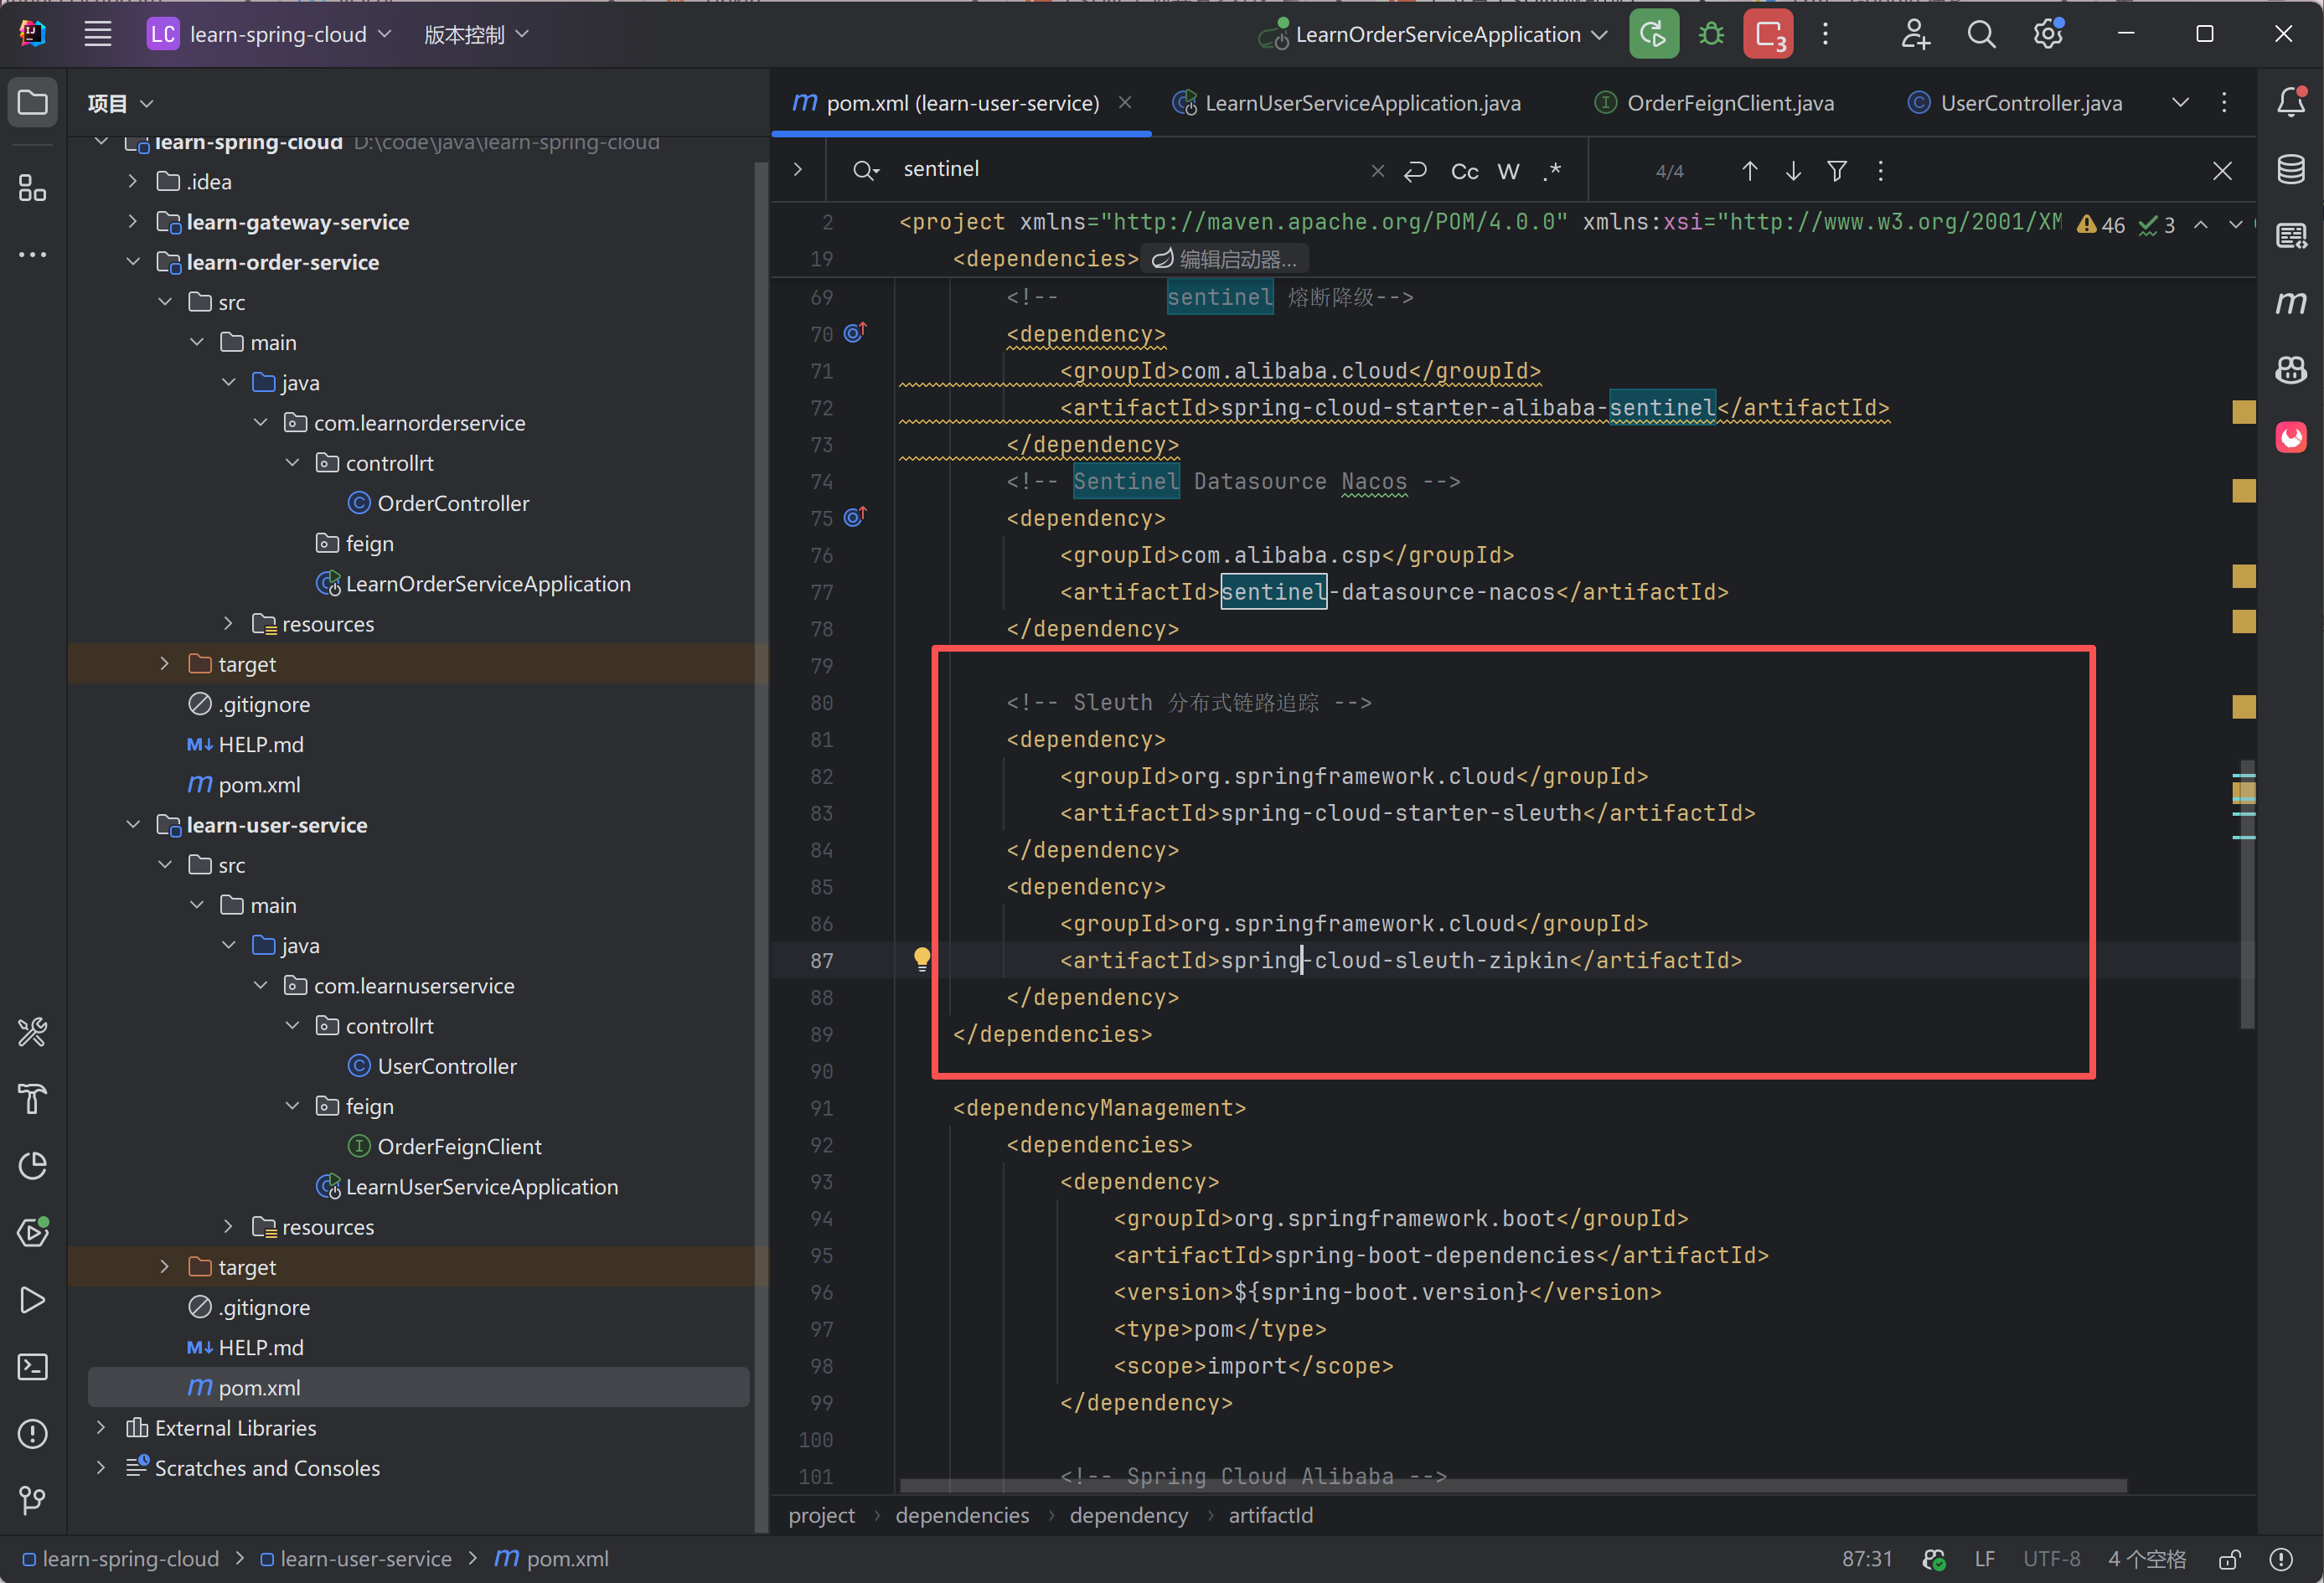Toggle Regex option in search bar

coord(1551,171)
